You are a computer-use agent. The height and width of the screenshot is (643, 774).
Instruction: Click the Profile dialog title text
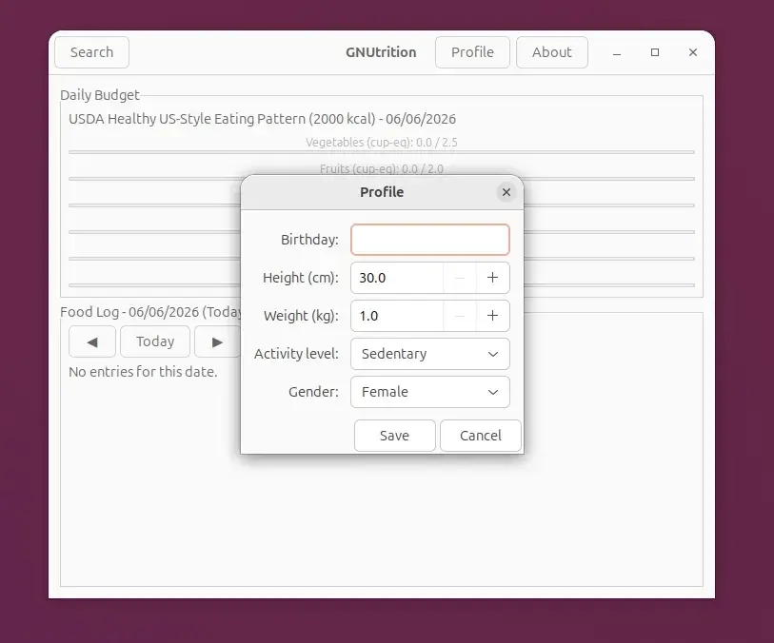point(382,192)
